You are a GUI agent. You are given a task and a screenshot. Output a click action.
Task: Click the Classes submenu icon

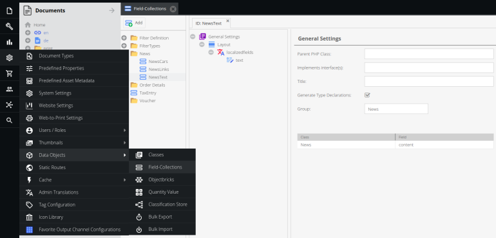pyautogui.click(x=139, y=155)
